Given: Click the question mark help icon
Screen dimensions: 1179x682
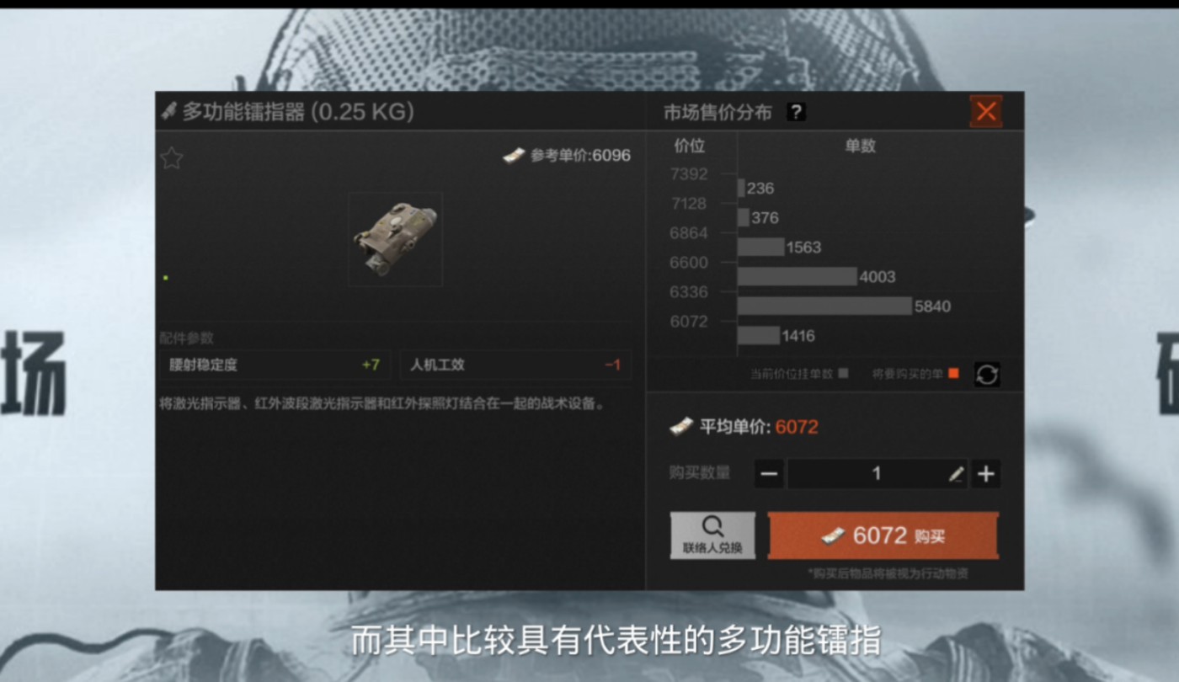Looking at the screenshot, I should point(796,112).
